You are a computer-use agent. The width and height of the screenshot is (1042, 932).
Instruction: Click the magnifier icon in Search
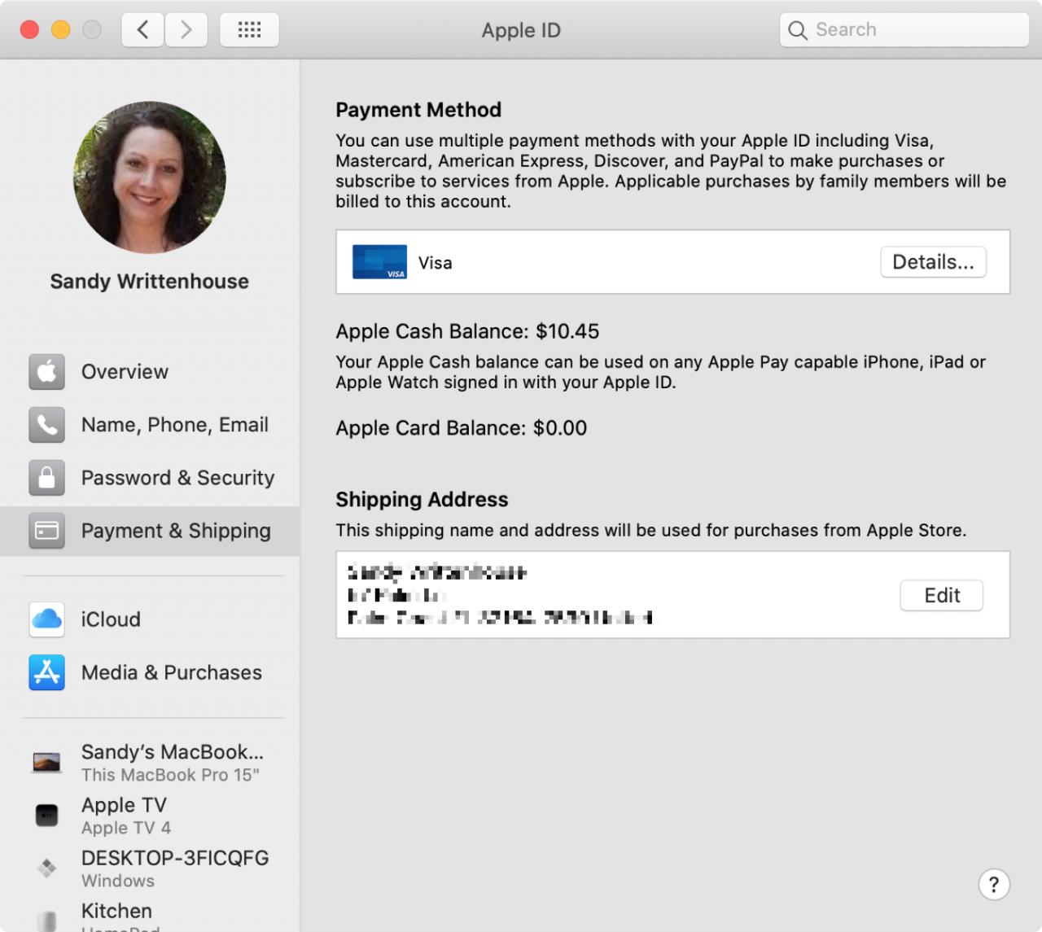coord(798,30)
